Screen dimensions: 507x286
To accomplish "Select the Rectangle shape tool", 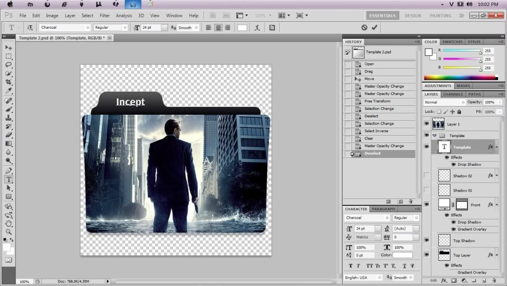I will tap(8, 196).
